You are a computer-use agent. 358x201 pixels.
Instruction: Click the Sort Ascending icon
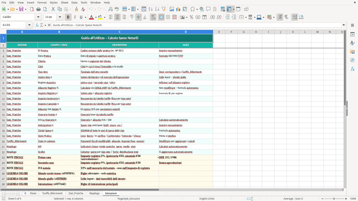coord(151,9)
